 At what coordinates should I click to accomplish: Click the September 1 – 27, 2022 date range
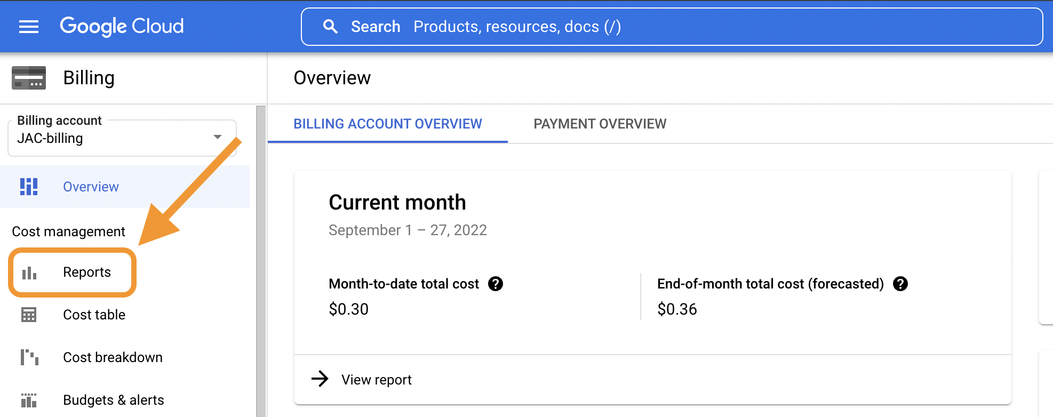click(408, 230)
